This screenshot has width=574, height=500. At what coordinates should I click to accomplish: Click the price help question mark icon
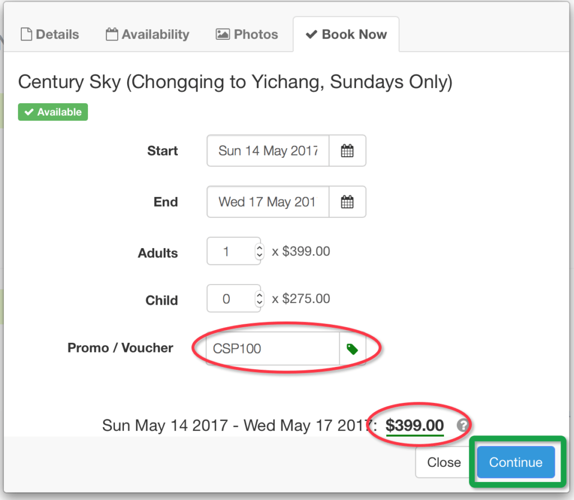462,425
